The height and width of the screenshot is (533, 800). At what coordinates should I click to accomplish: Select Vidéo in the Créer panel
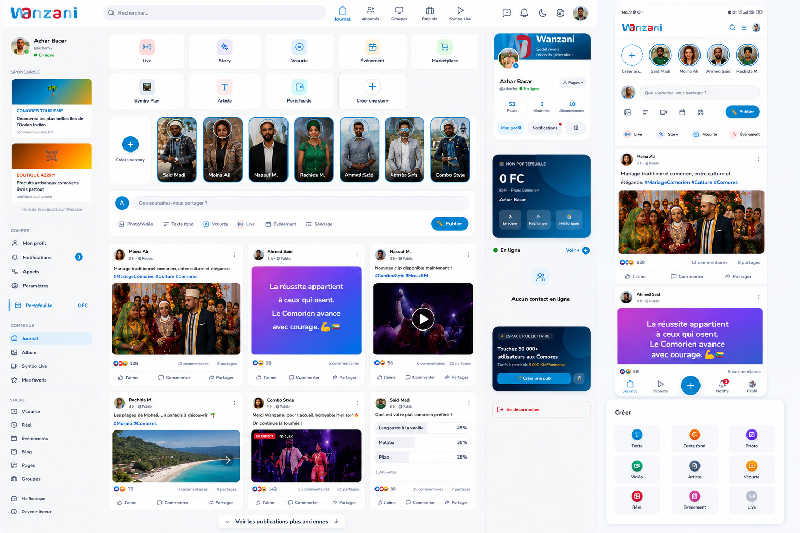(x=637, y=469)
